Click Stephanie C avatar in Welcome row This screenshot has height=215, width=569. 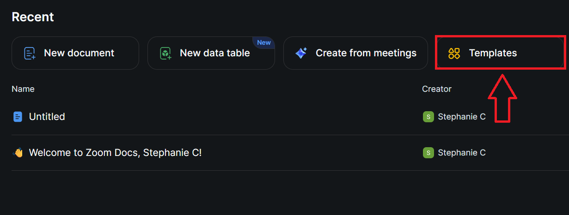pyautogui.click(x=428, y=153)
